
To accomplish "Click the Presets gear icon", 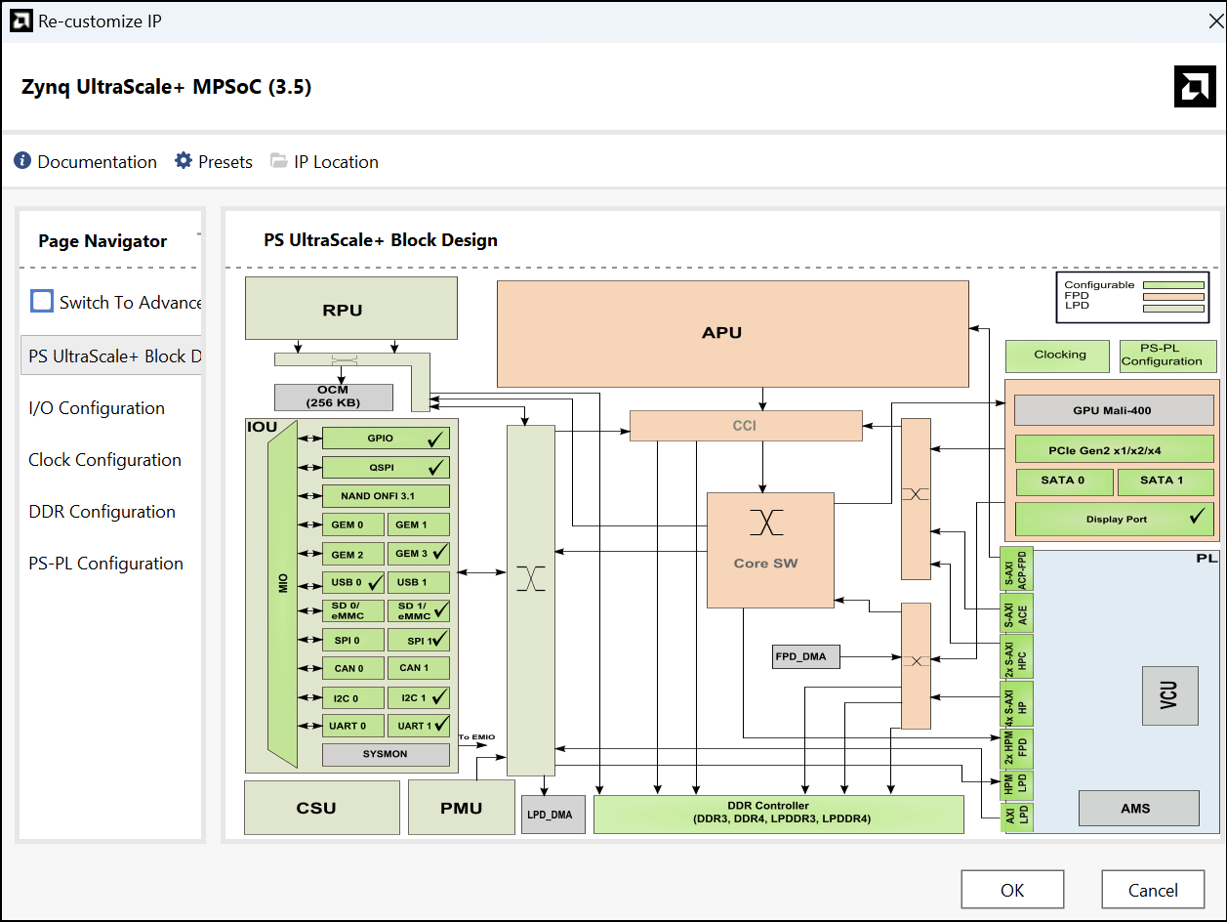I will click(184, 161).
